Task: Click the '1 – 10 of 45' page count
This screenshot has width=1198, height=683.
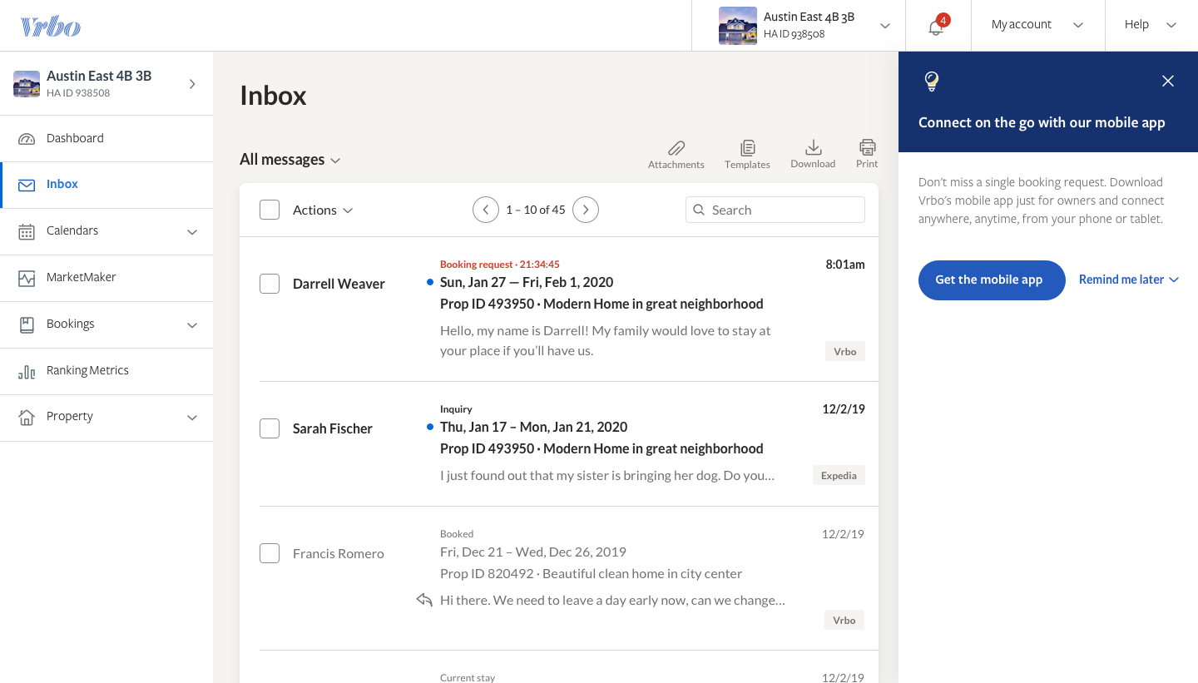Action: click(536, 210)
